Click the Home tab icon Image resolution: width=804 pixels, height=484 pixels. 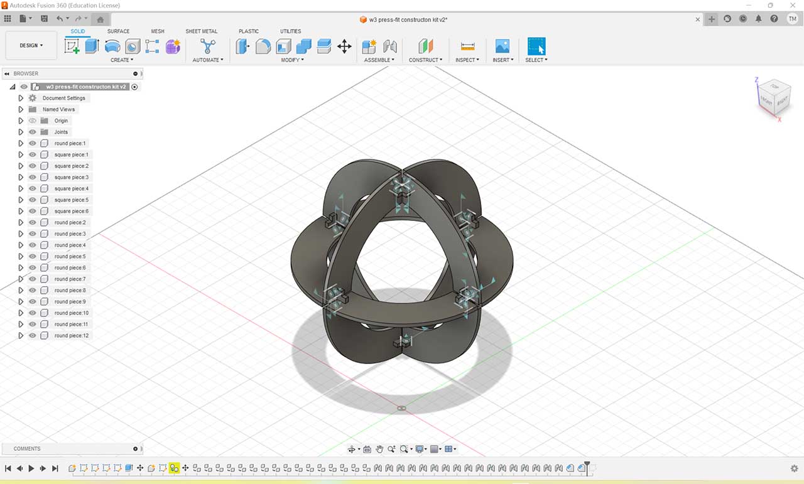click(x=100, y=19)
